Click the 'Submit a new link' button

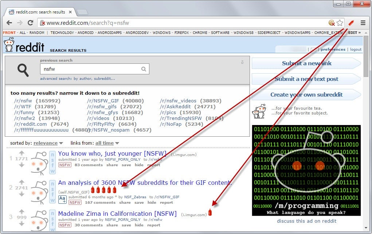(x=306, y=63)
